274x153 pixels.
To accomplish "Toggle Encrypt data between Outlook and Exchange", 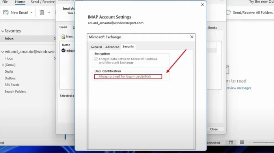I will 96,59.
